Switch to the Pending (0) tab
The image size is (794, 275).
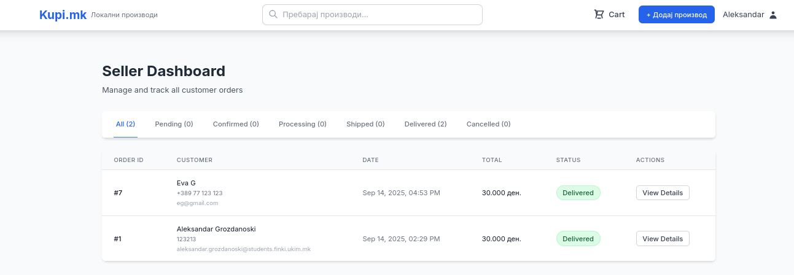point(174,124)
